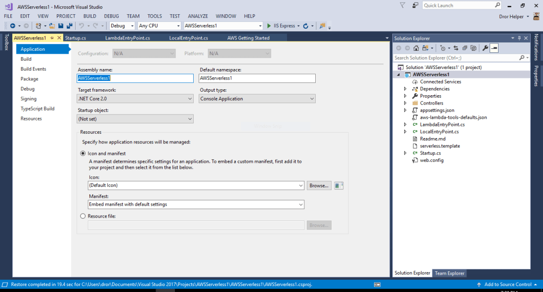Image resolution: width=543 pixels, height=292 pixels.
Task: Click the feedback icon in title bar
Action: pos(415,5)
